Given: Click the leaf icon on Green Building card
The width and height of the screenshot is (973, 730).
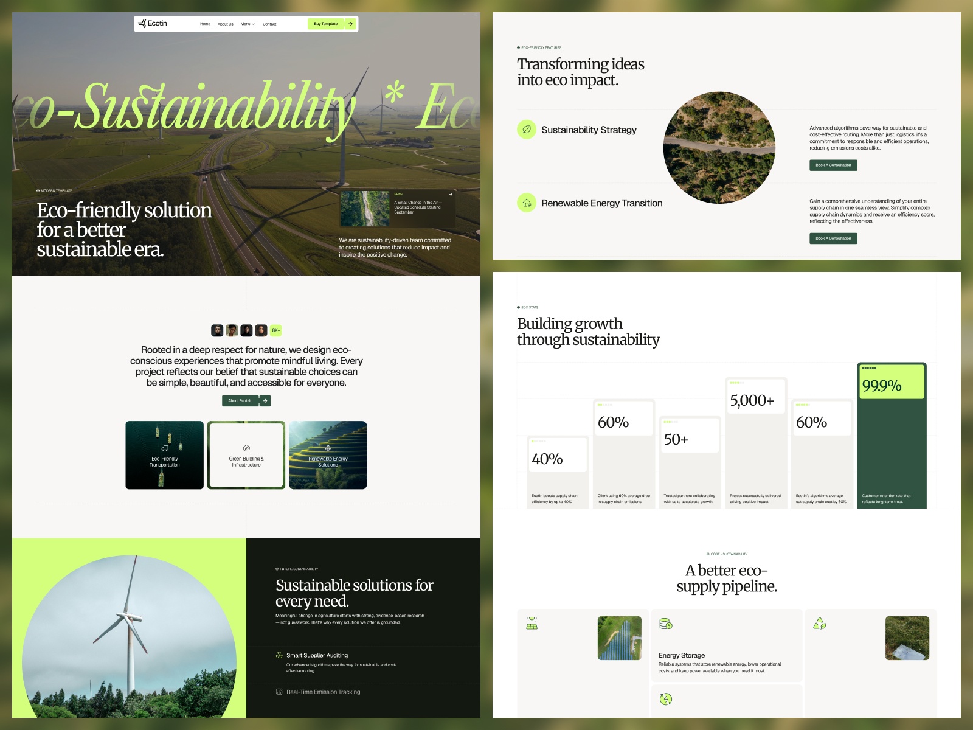Looking at the screenshot, I should coord(246,448).
